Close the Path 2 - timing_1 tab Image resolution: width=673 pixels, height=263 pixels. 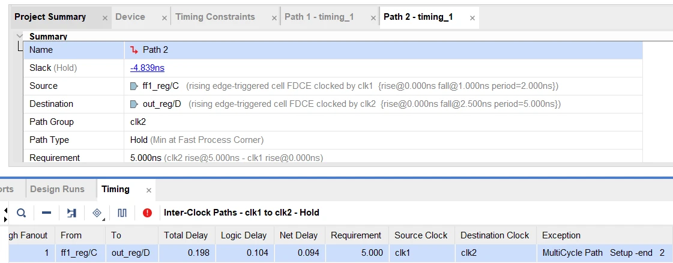(x=472, y=18)
